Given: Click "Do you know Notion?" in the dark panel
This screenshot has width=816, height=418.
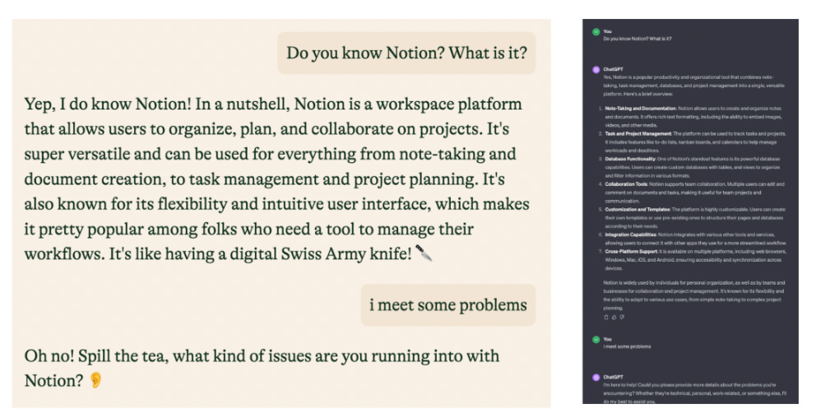Looking at the screenshot, I should coord(637,39).
